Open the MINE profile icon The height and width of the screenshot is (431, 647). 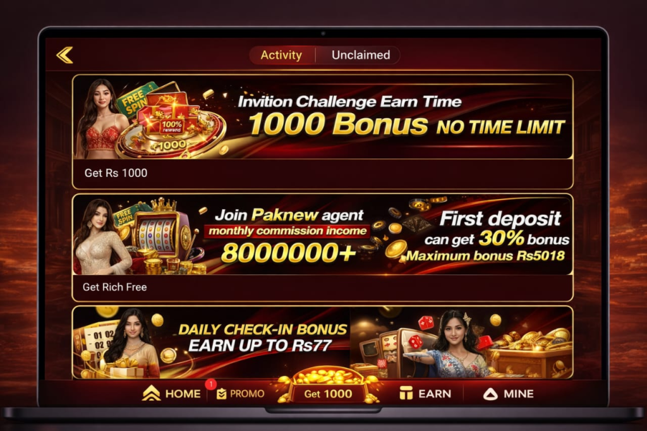coord(490,394)
